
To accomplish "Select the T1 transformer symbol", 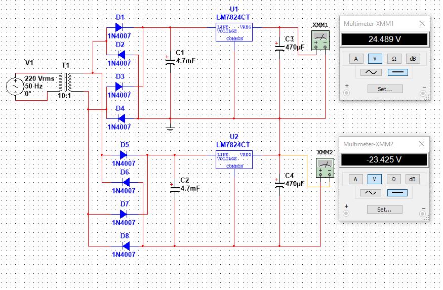I will click(65, 82).
